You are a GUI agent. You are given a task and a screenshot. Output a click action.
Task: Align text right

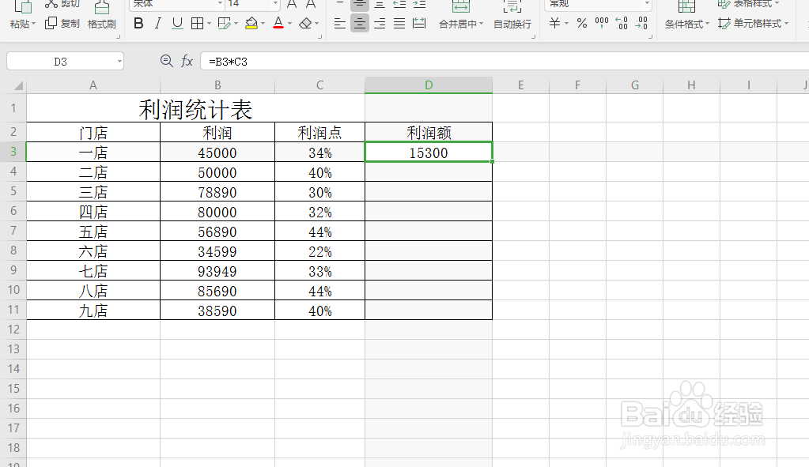[x=380, y=23]
